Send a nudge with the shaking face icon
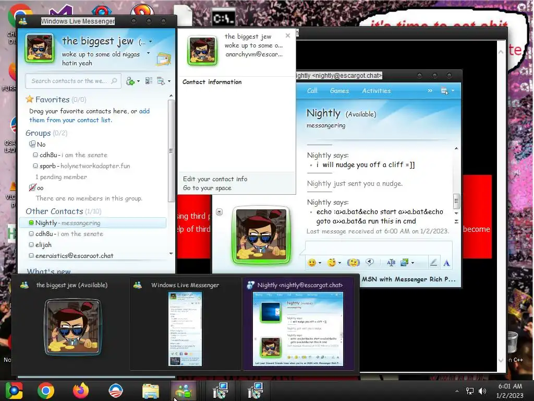 click(354, 263)
